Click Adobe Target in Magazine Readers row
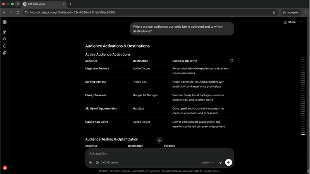 pyautogui.click(x=141, y=69)
